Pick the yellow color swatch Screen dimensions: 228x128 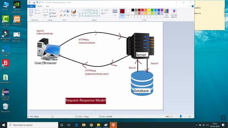149,10
